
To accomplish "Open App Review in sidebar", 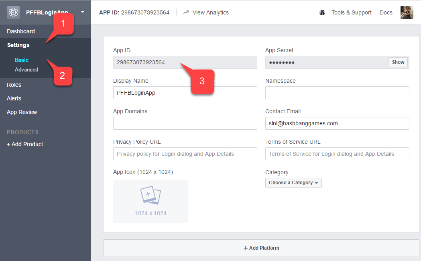I will pyautogui.click(x=22, y=112).
